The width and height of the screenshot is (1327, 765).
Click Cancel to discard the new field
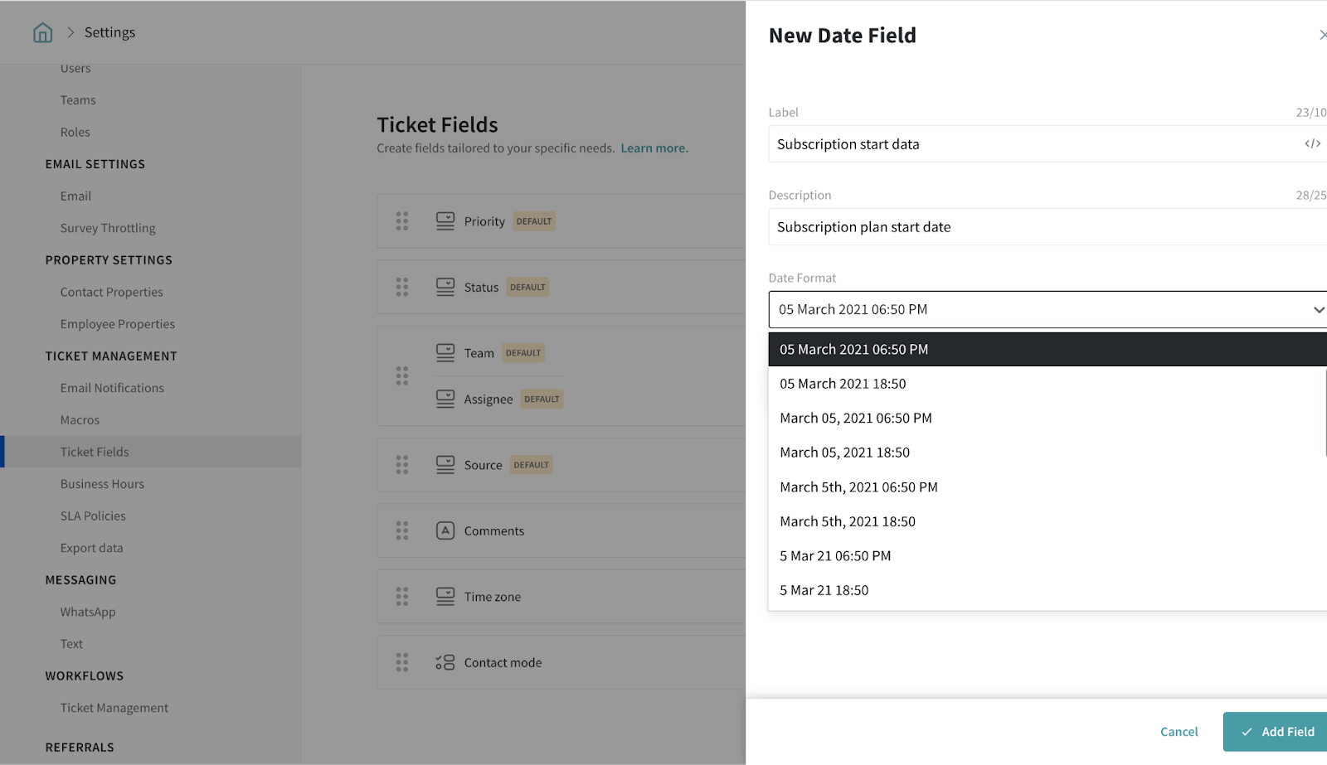1179,732
